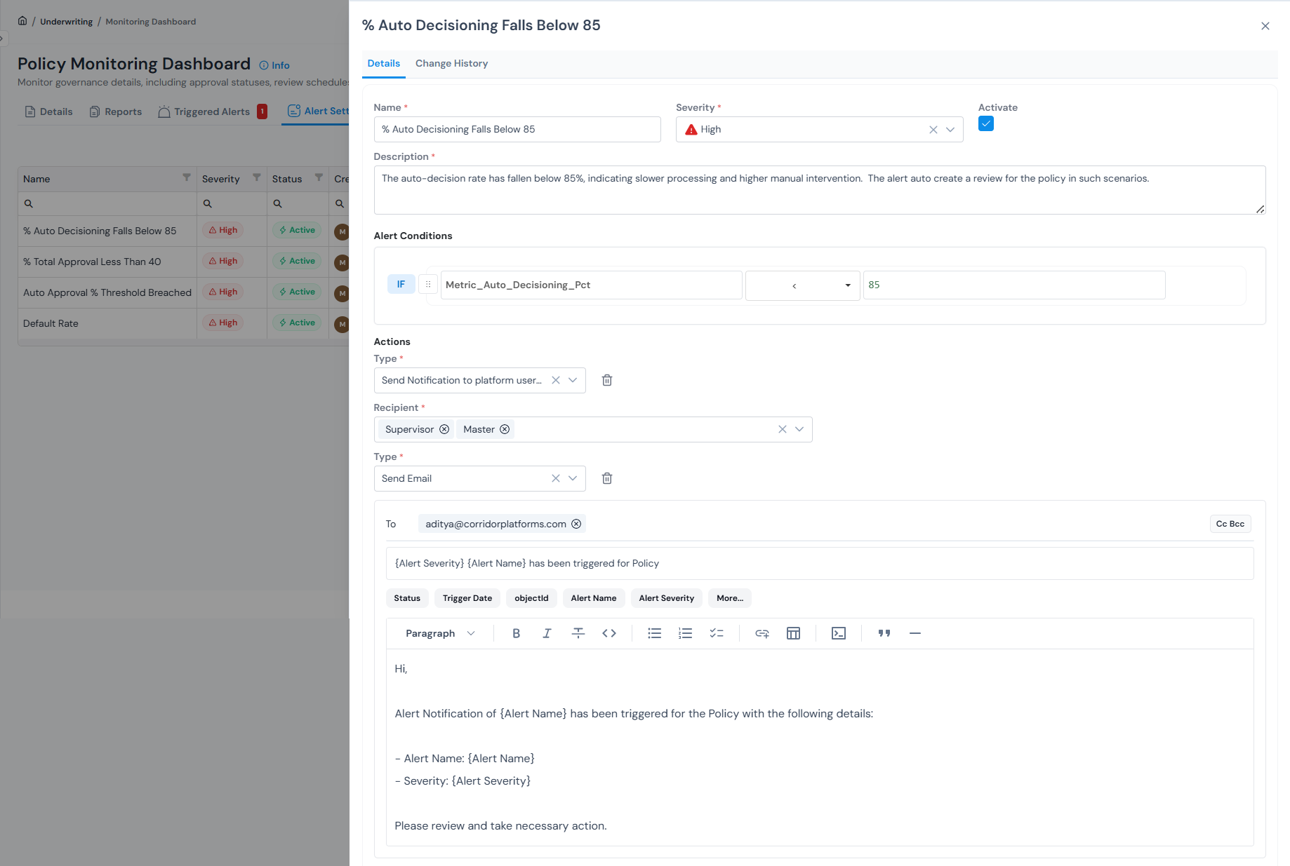Viewport: 1290px width, 866px height.
Task: Open the Triggered Alerts tab
Action: click(x=212, y=111)
